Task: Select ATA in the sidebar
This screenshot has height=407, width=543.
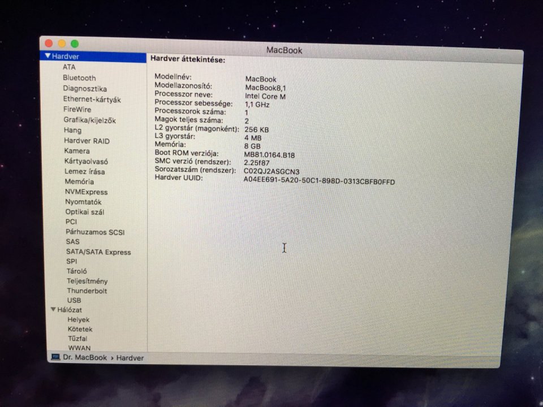Action: [x=69, y=67]
